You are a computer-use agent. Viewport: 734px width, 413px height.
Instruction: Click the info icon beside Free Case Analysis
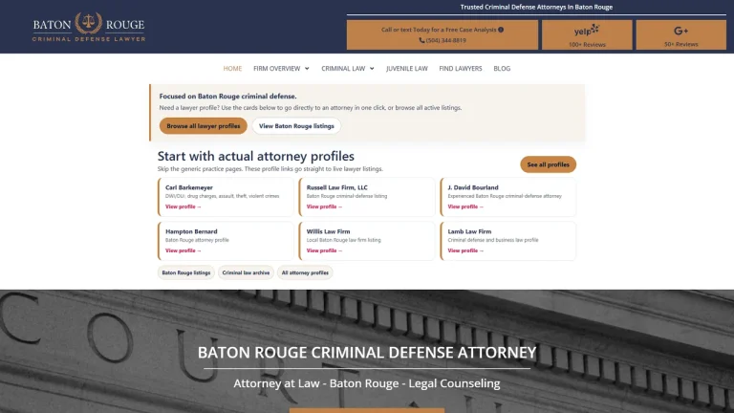click(x=501, y=30)
